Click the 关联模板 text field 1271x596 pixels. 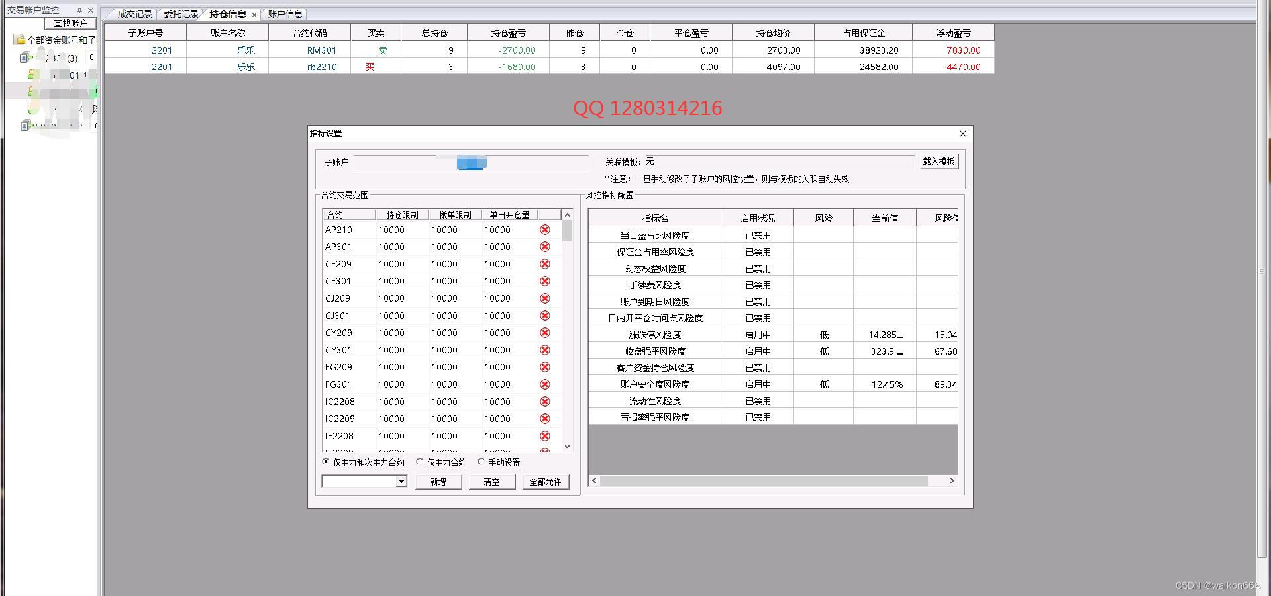tap(780, 161)
